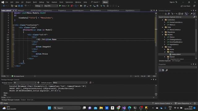Click the Home icon in Solution Explorer
Image resolution: width=198 pixels, height=111 pixels.
166,14
